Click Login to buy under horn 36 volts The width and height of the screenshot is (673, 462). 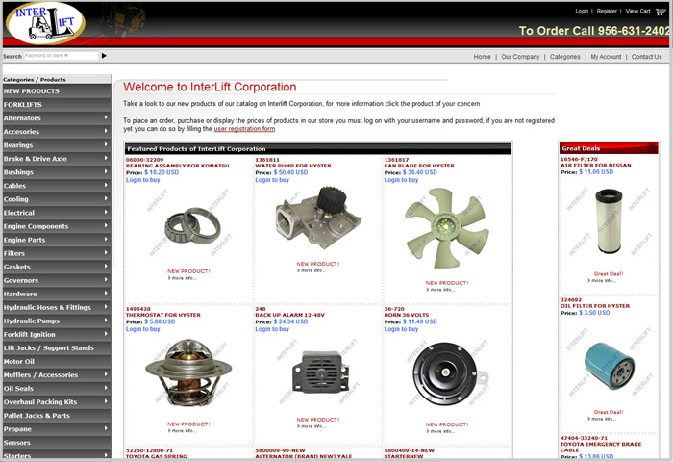tap(401, 329)
